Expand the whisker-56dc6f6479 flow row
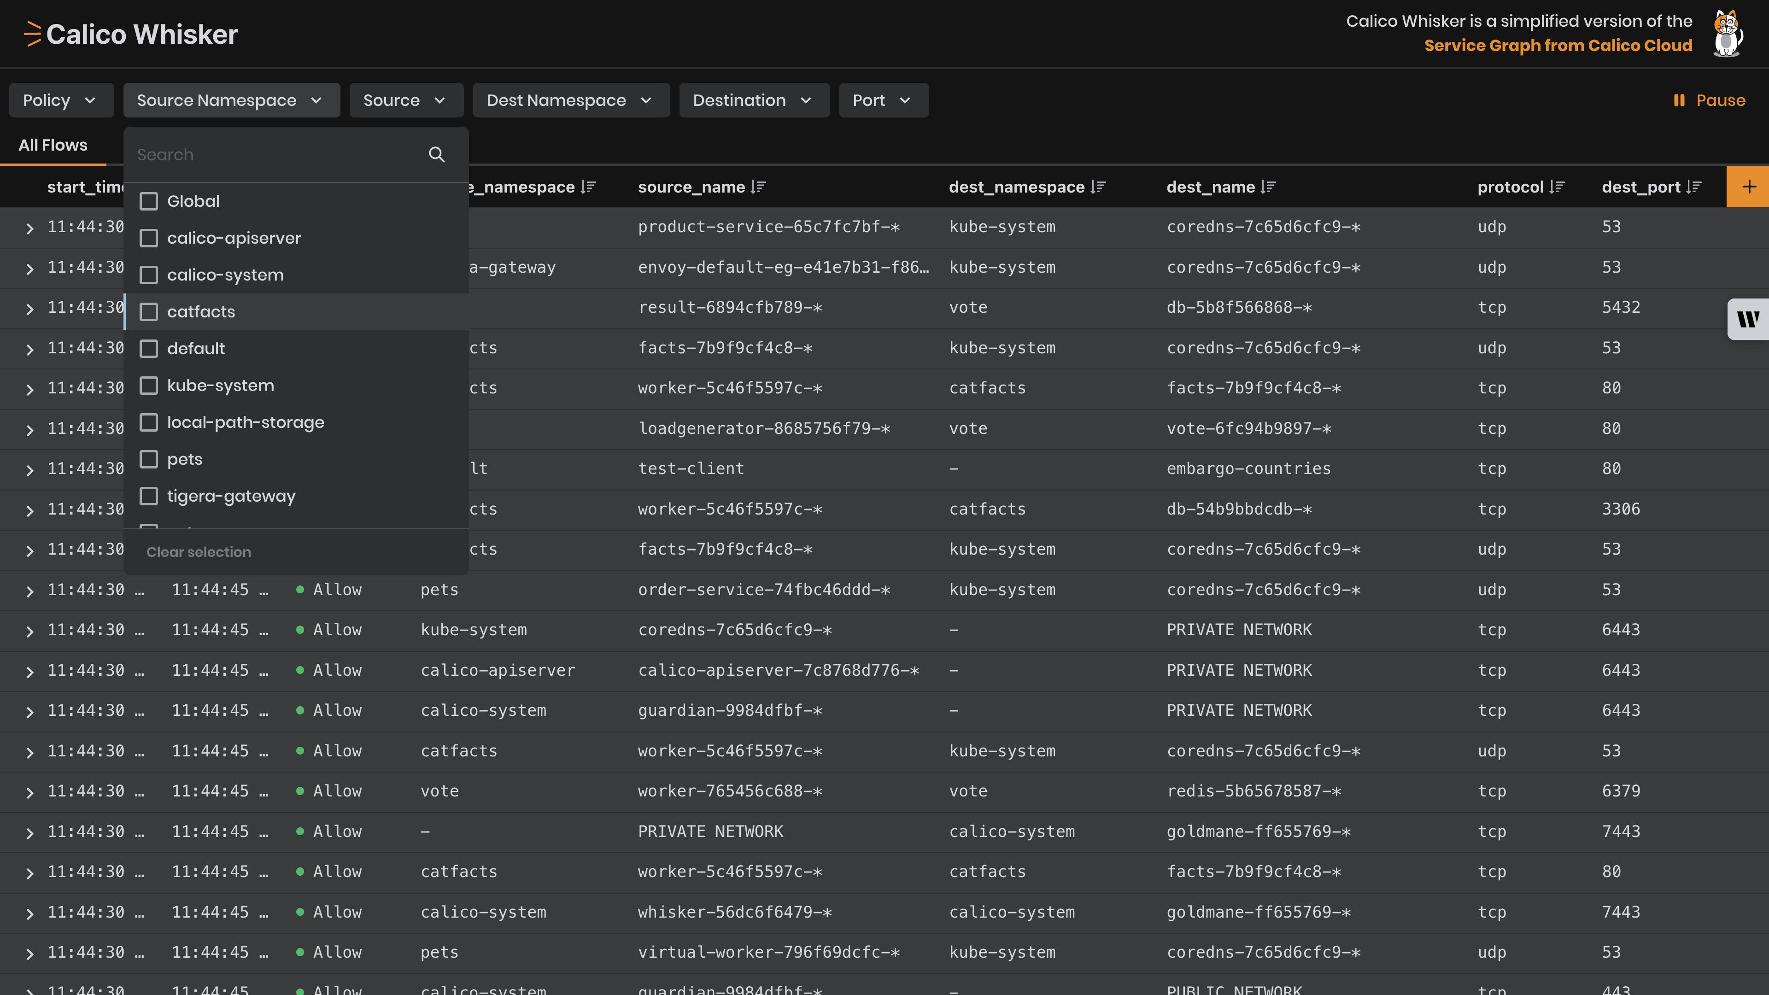1769x995 pixels. 29,913
